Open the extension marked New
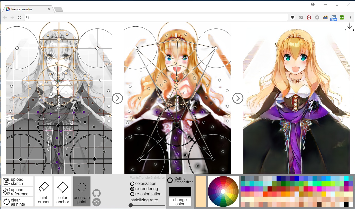Image resolution: width=355 pixels, height=209 pixels. coord(334,18)
